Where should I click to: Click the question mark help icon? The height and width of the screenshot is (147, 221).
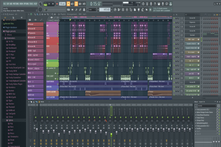click(155, 4)
